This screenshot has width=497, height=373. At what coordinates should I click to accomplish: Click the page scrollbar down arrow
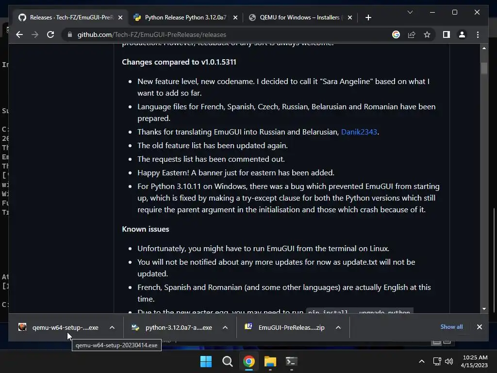point(484,308)
